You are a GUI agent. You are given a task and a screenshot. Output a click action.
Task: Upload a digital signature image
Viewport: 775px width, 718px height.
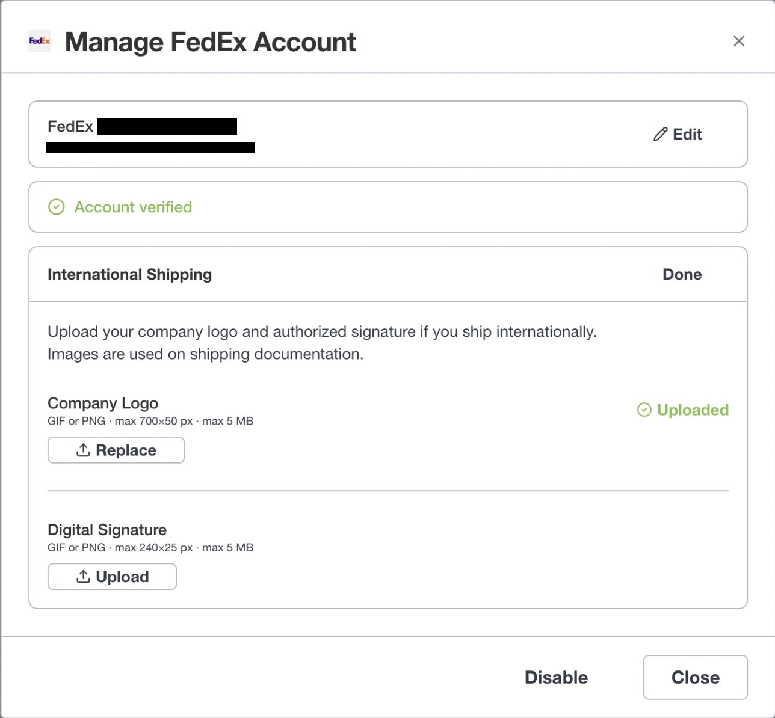[112, 577]
